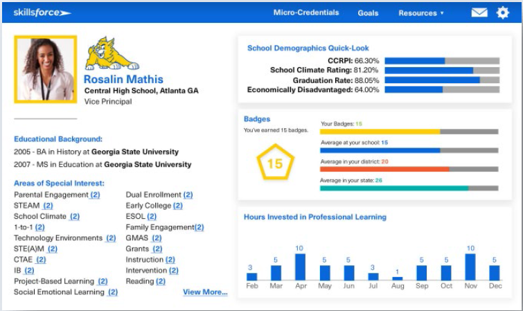The image size is (523, 311).
Task: Expand the Resources dropdown menu
Action: click(421, 12)
